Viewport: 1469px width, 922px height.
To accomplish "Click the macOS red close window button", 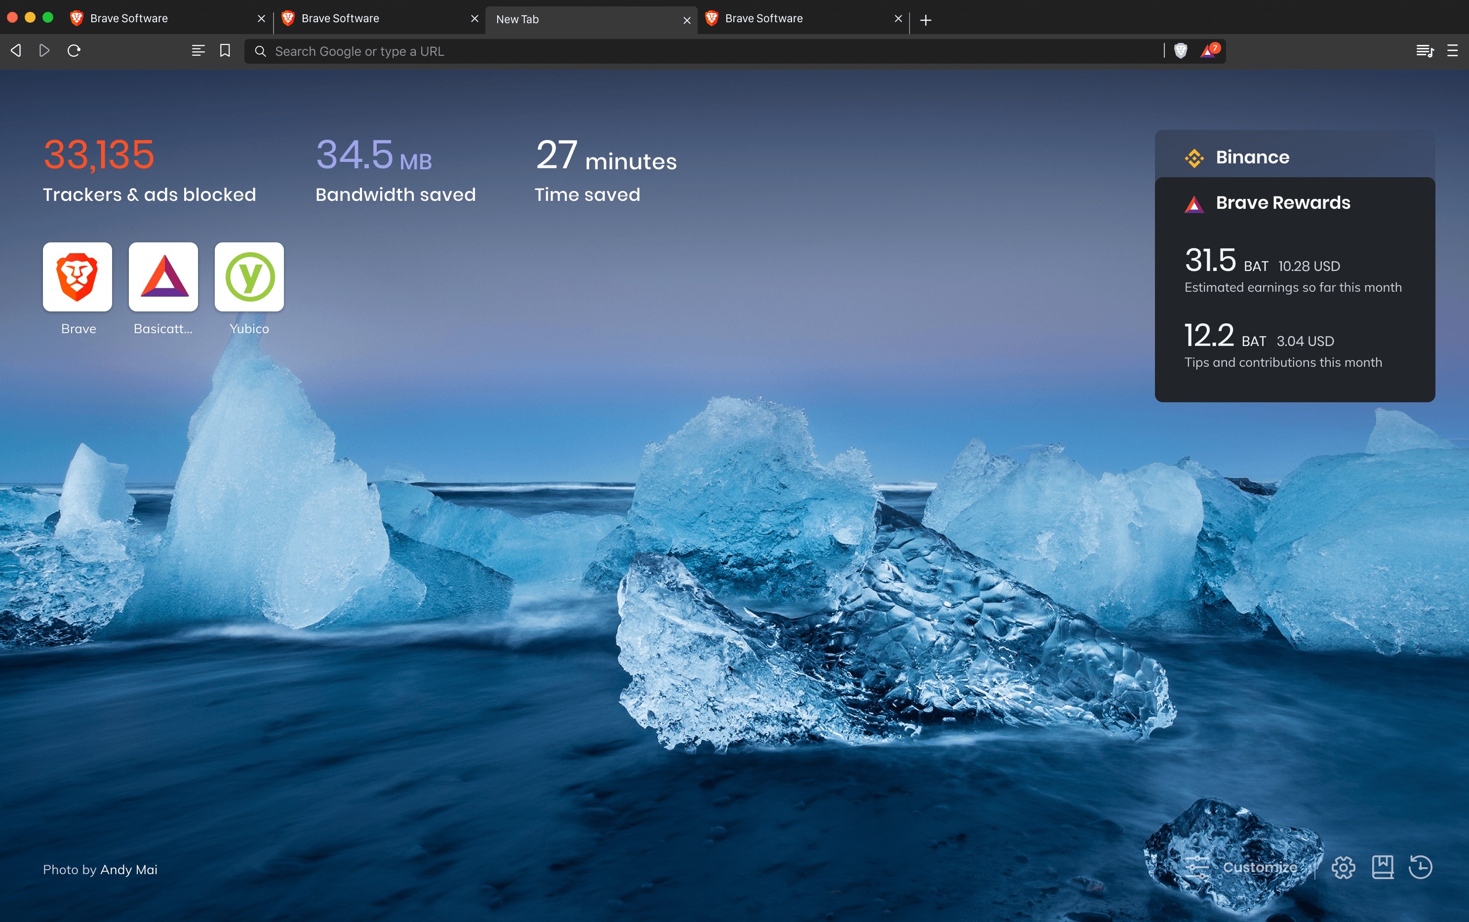I will tap(12, 17).
